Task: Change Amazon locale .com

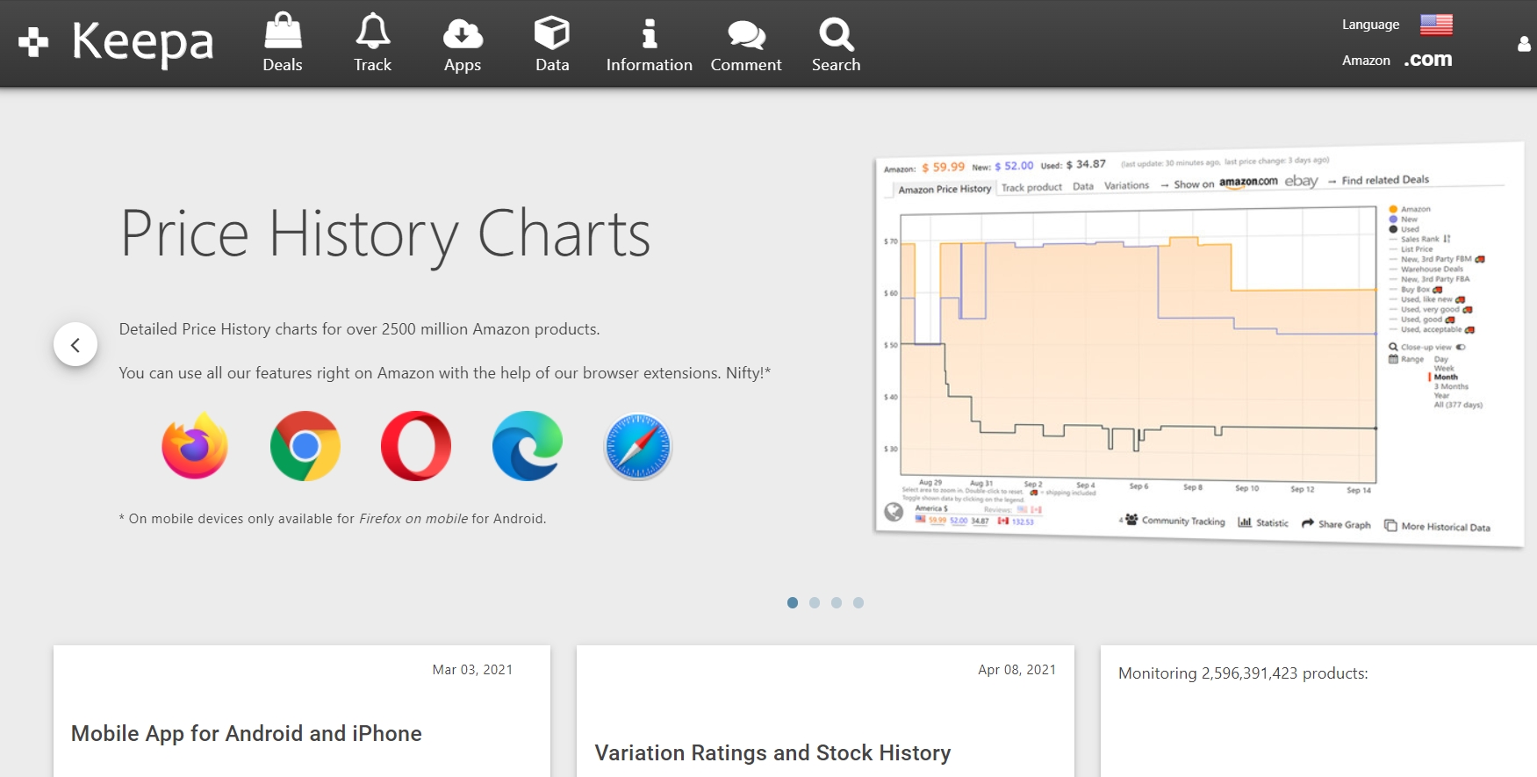Action: 1428,60
